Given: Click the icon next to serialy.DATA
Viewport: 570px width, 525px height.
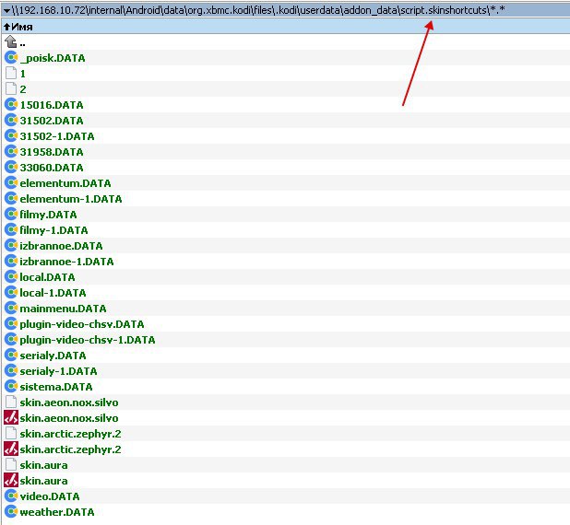Looking at the screenshot, I should tap(11, 355).
